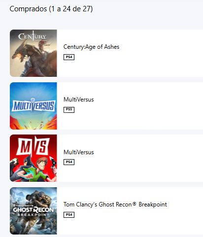Select the MultiVersus title above the PS5 badge

pyautogui.click(x=79, y=100)
